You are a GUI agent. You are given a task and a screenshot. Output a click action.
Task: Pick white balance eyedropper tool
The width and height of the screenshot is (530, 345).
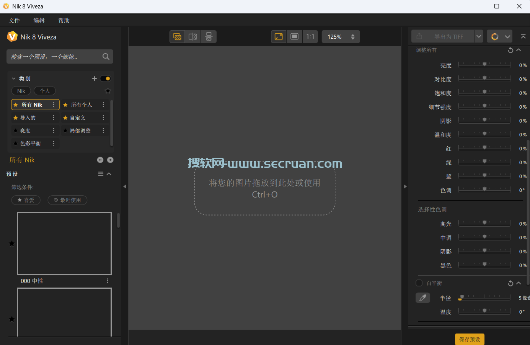pos(423,298)
